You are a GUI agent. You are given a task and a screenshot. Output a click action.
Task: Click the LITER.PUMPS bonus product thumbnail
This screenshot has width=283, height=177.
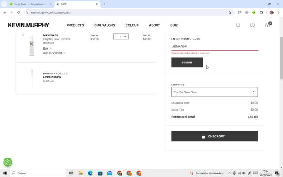[x=32, y=79]
